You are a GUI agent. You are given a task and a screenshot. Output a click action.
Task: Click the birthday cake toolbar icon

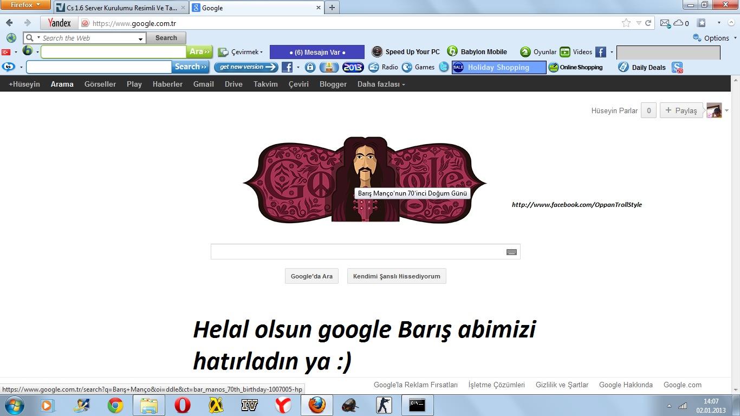(x=329, y=67)
